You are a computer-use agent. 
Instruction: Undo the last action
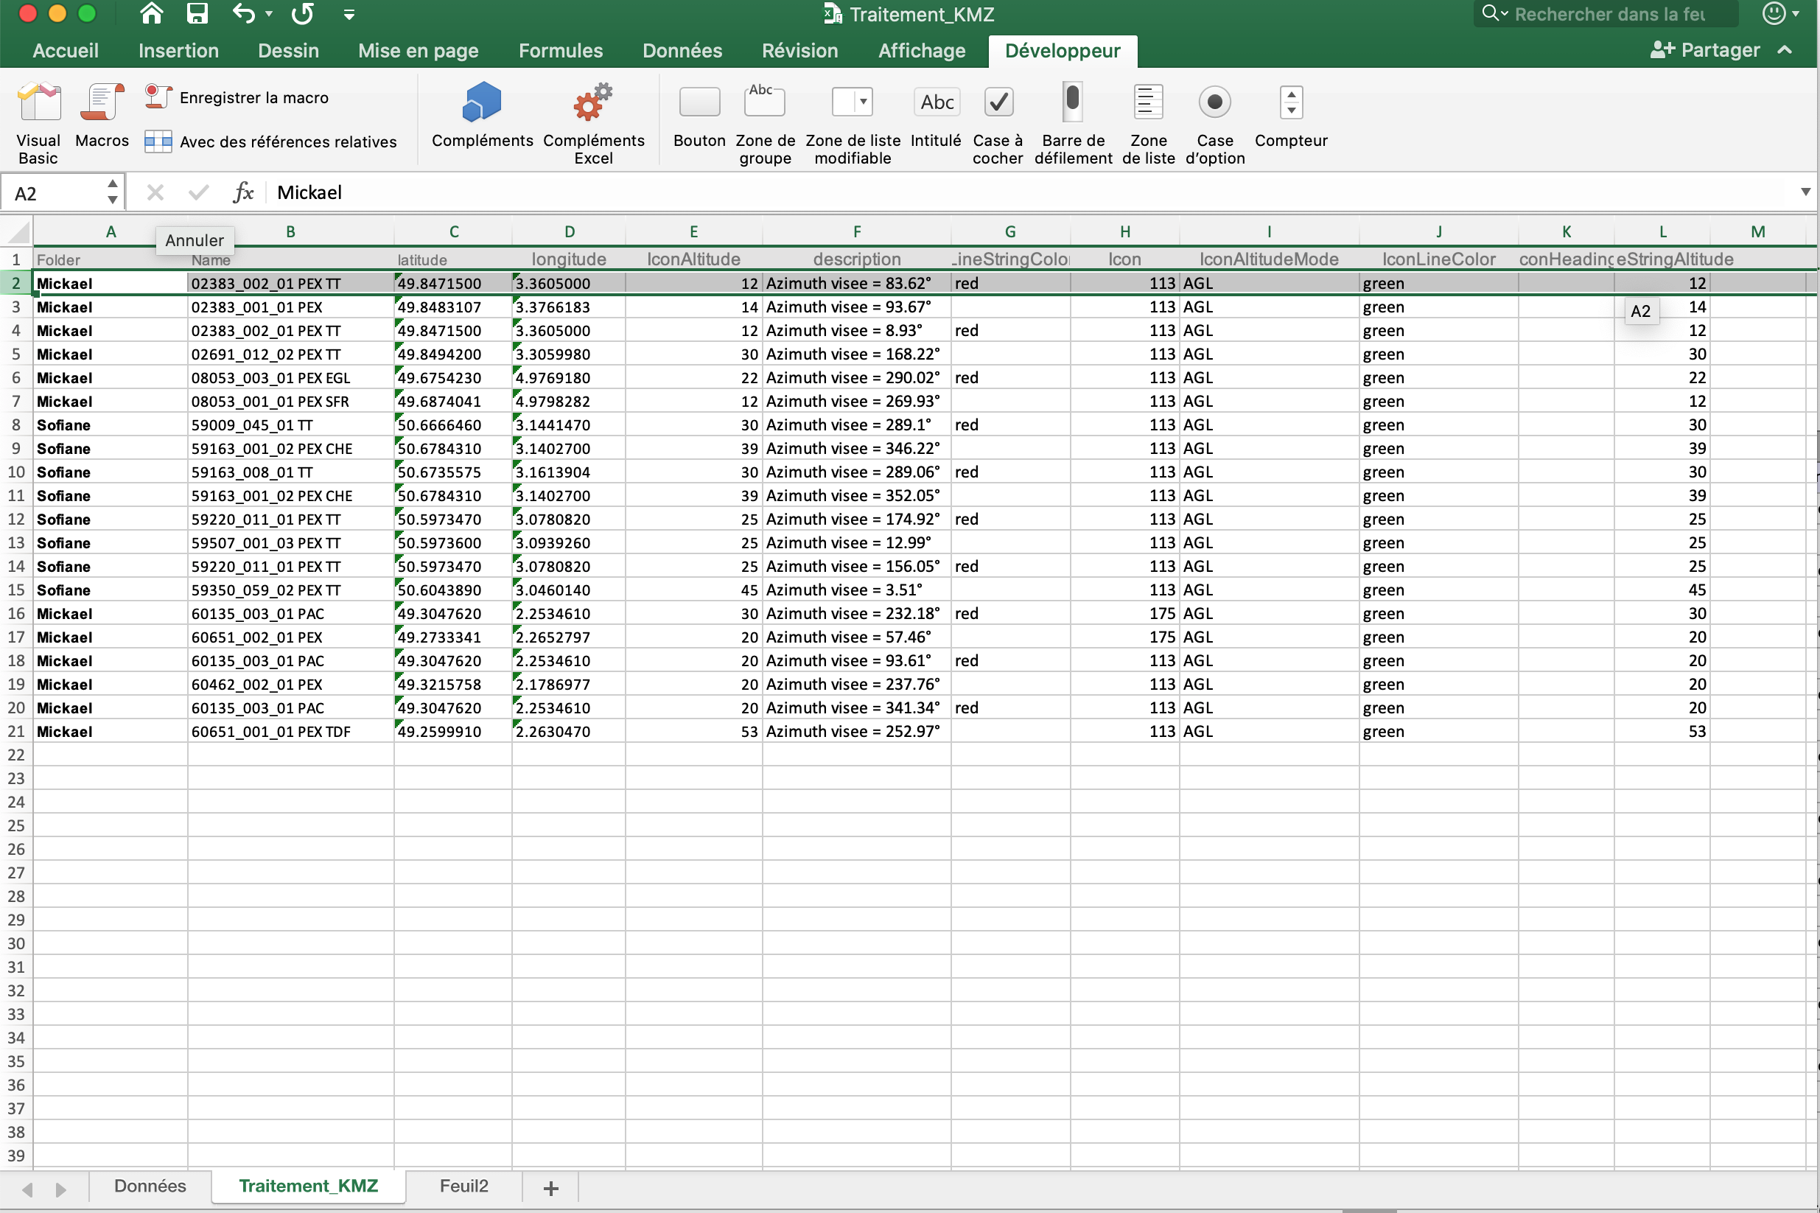pos(244,14)
